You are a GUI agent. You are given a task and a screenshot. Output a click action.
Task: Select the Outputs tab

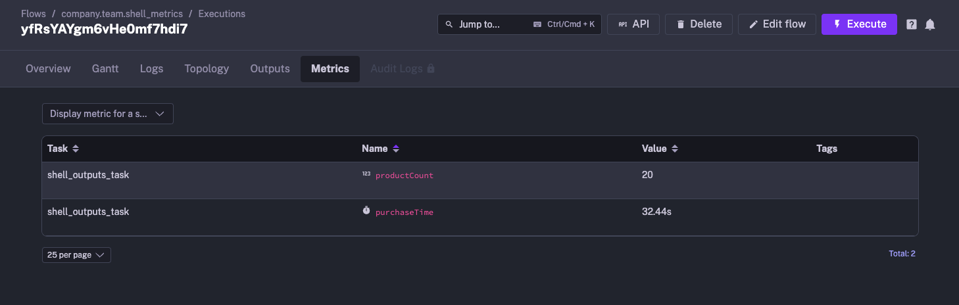[270, 68]
